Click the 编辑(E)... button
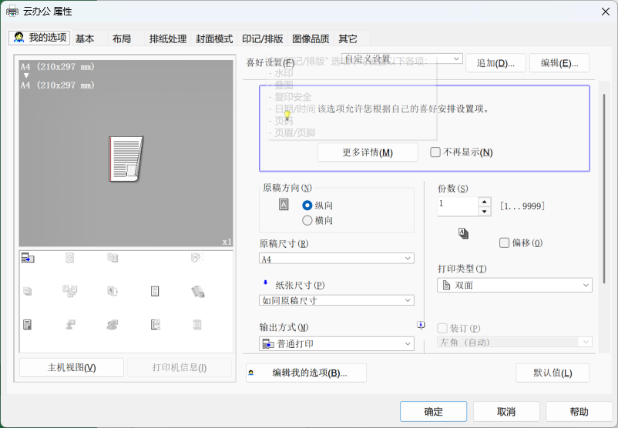This screenshot has width=618, height=428. [559, 63]
